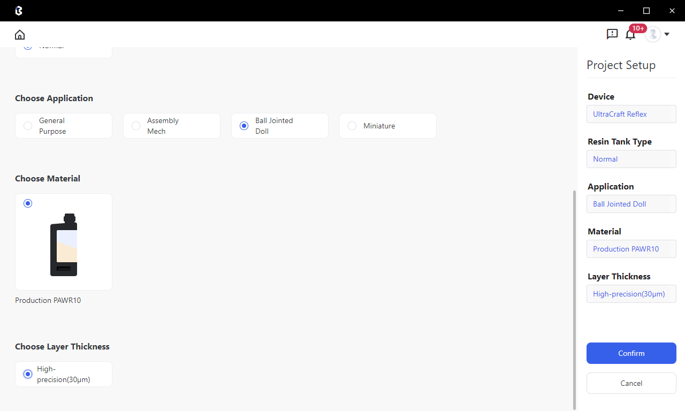Click the Material summary field Production PAWR10
Screen dimensions: 685x411
pos(631,249)
